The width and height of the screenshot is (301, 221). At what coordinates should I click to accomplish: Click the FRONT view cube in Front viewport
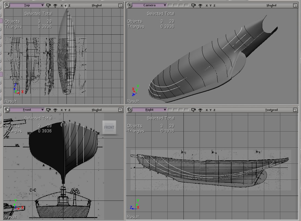click(x=109, y=127)
